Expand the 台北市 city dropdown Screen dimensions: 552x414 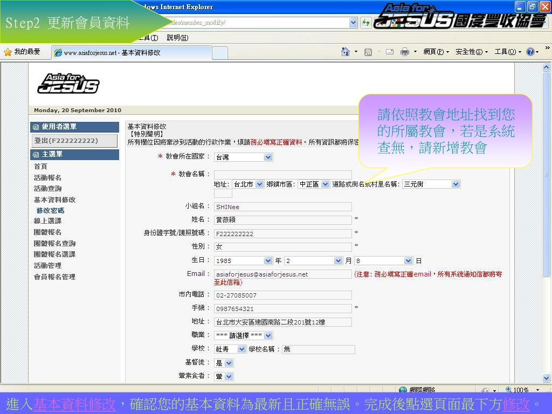(259, 184)
